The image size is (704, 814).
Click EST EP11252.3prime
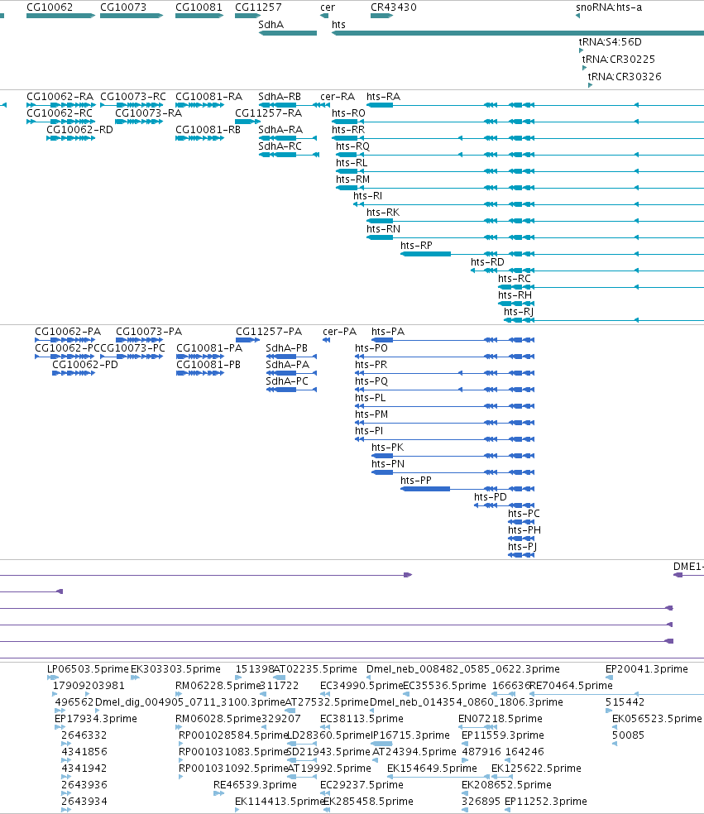pyautogui.click(x=546, y=801)
